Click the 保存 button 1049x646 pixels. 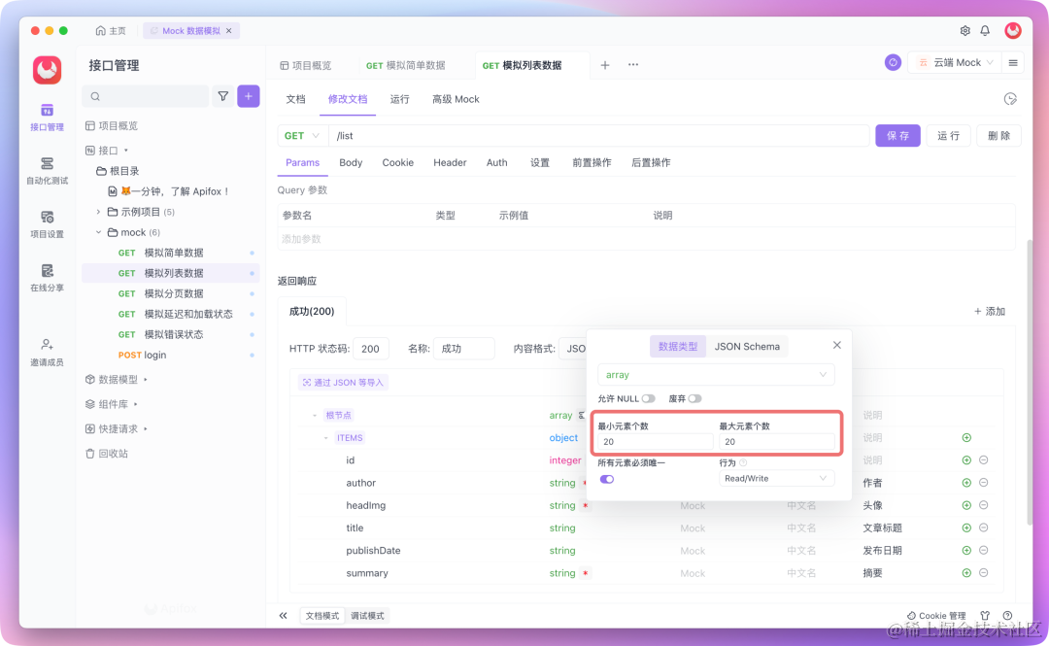(x=897, y=136)
